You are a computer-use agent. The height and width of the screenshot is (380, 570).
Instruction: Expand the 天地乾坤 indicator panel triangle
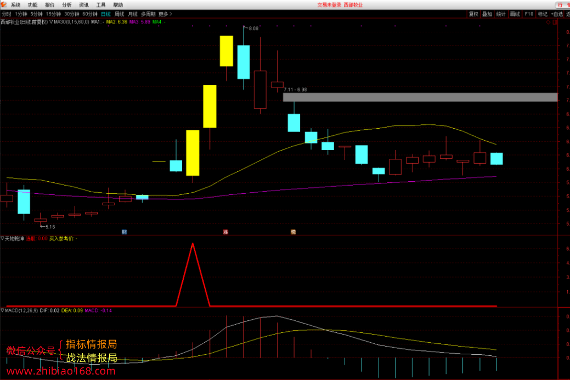(3, 238)
